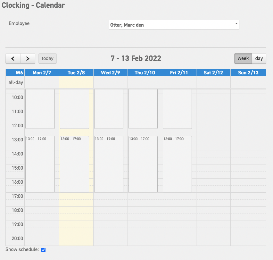Click the W6 week number header
The height and width of the screenshot is (260, 273).
point(15,72)
